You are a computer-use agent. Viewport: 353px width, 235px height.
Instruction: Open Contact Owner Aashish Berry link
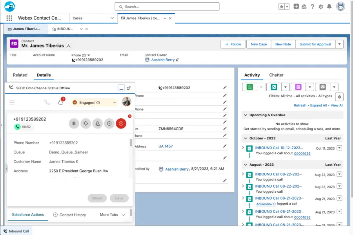163,60
